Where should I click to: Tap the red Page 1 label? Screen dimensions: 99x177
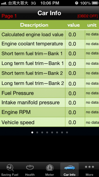(9, 16)
